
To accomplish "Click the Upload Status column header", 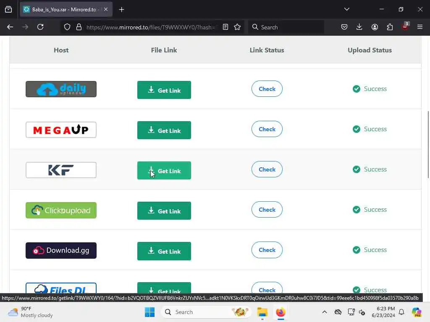I will click(x=370, y=50).
